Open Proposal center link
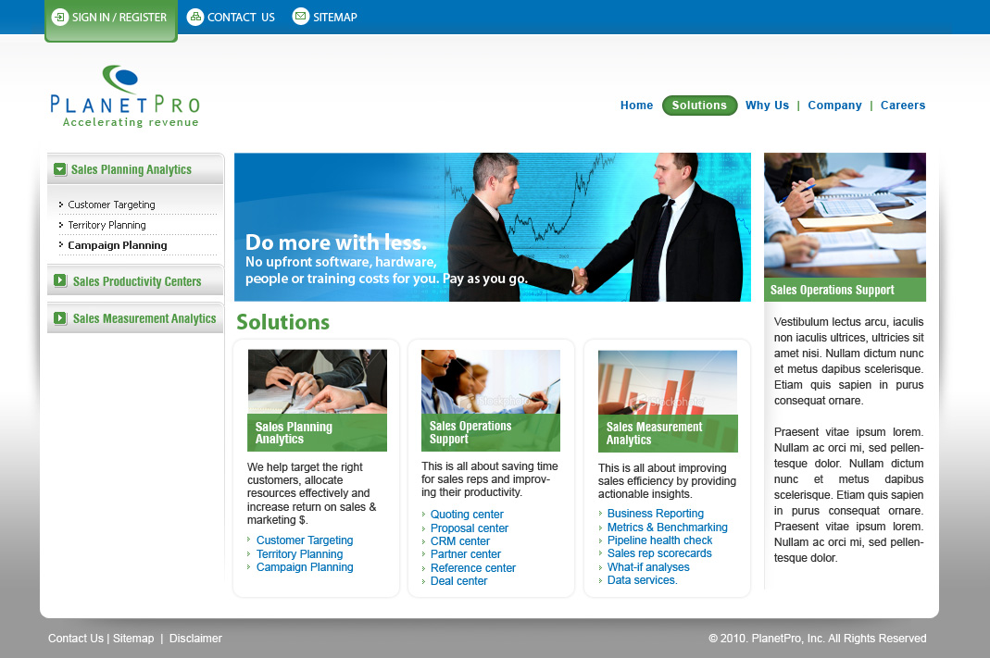Screen dimensions: 990x658 (470, 528)
